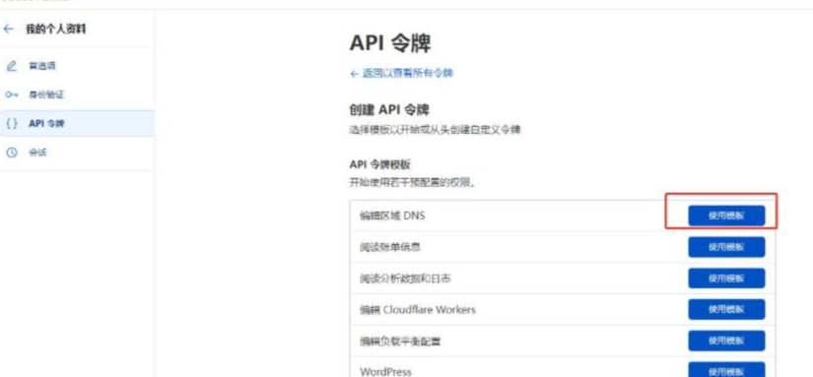Select the API 令牌 sidebar item
The height and width of the screenshot is (377, 813).
click(77, 124)
